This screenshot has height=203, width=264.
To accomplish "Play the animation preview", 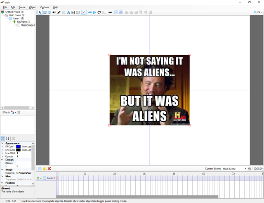I will [94, 12].
